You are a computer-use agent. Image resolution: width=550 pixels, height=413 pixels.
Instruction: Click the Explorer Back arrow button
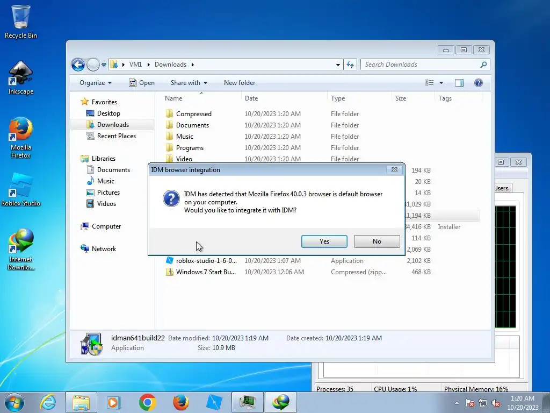click(x=78, y=65)
